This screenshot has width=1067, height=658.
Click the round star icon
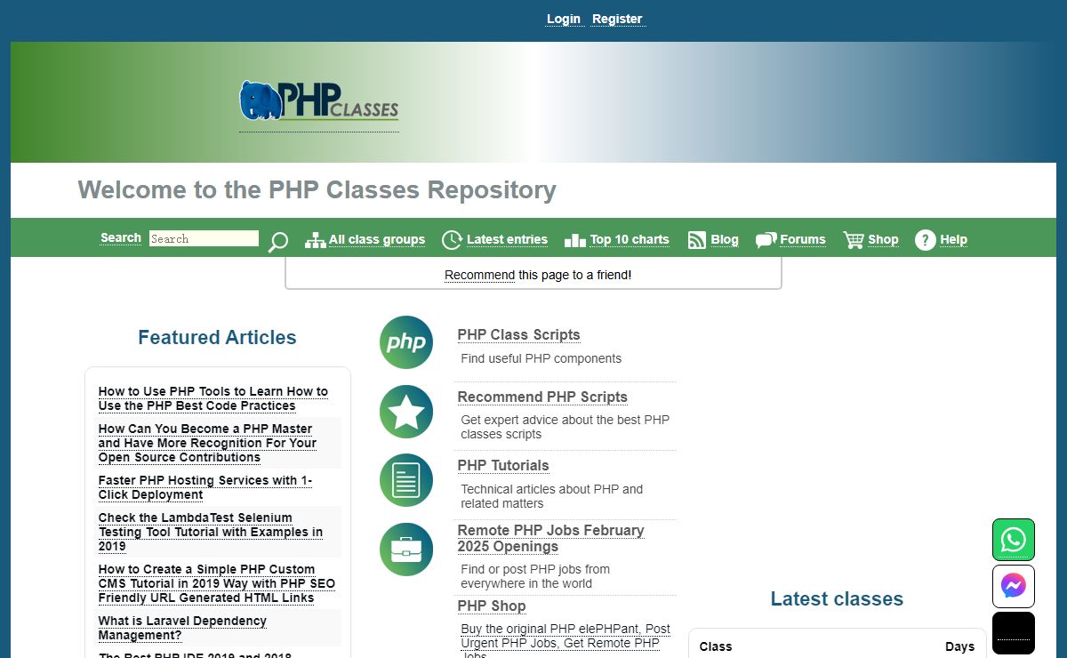(x=406, y=412)
